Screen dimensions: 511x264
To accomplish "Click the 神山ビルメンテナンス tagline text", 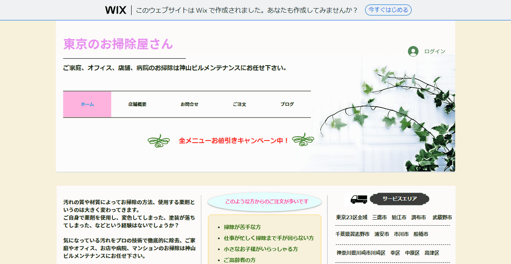I will tap(175, 68).
